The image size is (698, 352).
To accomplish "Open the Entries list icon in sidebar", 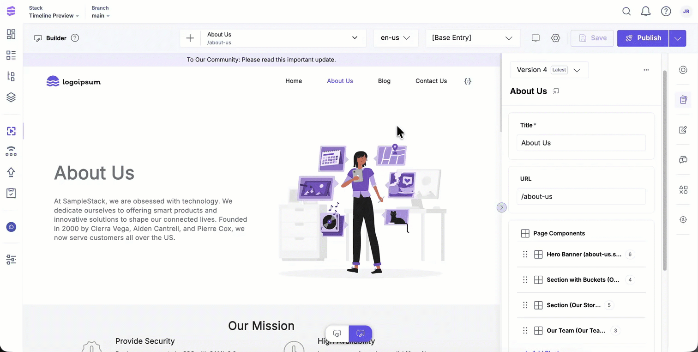I will coord(11,55).
